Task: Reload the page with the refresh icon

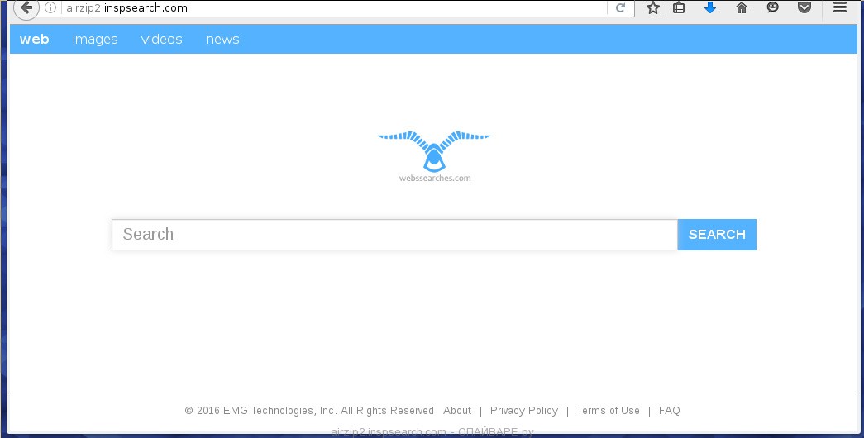Action: (620, 7)
